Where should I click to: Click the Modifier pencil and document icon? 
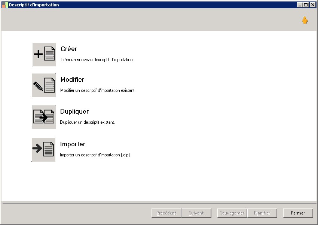pos(44,85)
